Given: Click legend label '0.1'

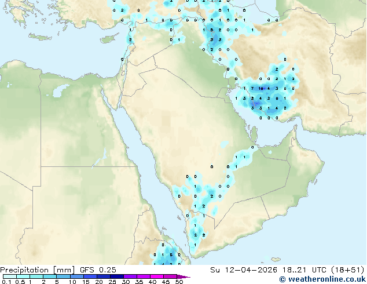Looking at the screenshot, I should [6, 282].
